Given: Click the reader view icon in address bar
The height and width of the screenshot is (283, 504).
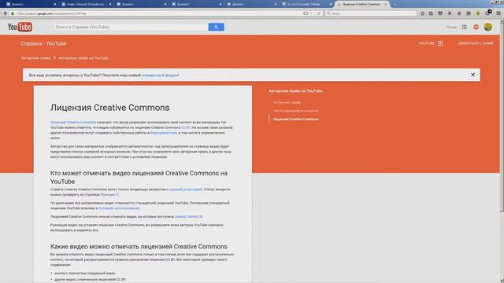Looking at the screenshot, I should [306, 13].
